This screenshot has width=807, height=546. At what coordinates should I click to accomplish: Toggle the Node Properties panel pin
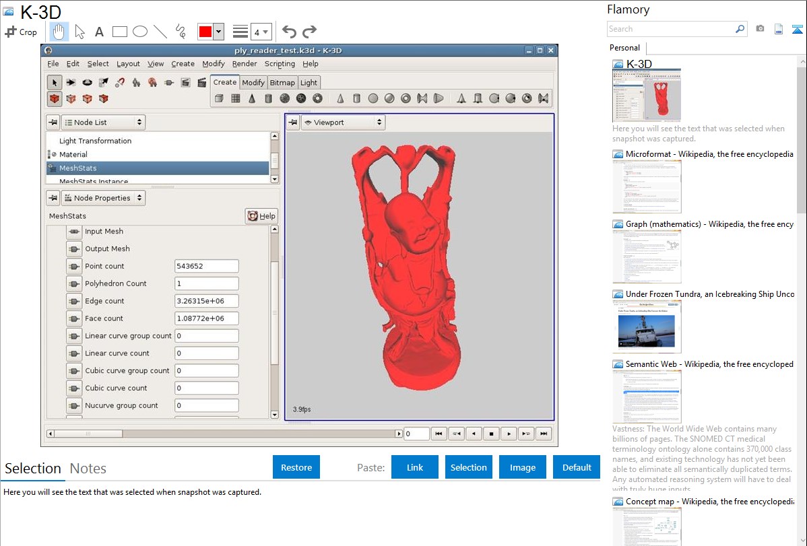click(53, 198)
